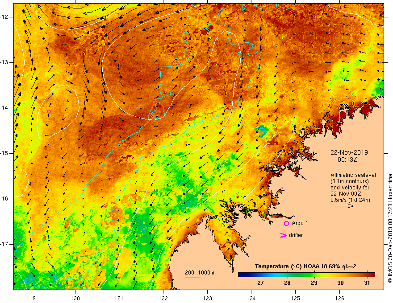The width and height of the screenshot is (393, 303).
Task: Click the 'drifter' legend label
Action: (x=296, y=235)
